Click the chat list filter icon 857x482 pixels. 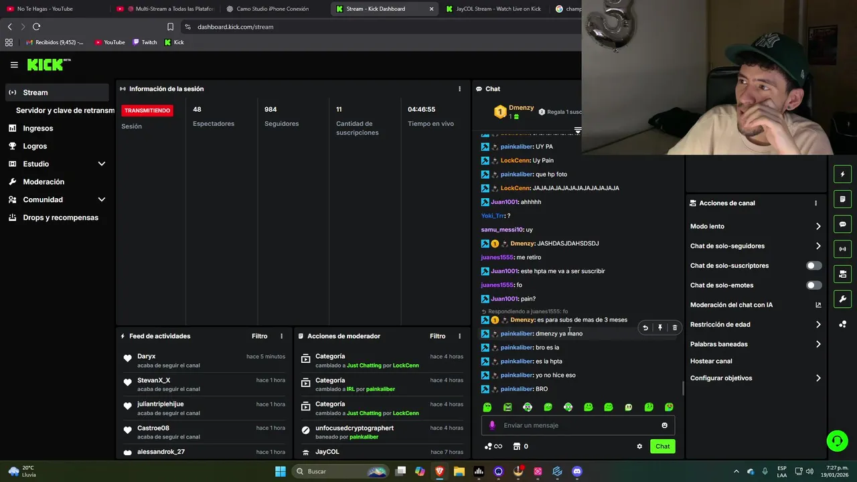(x=578, y=130)
